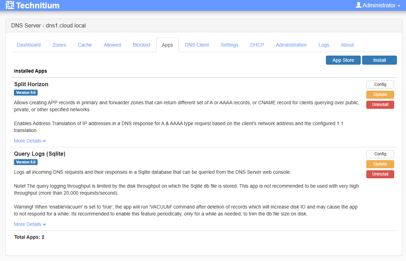Click the Administrator user icon
This screenshot has height=261, width=406.
pos(358,5)
